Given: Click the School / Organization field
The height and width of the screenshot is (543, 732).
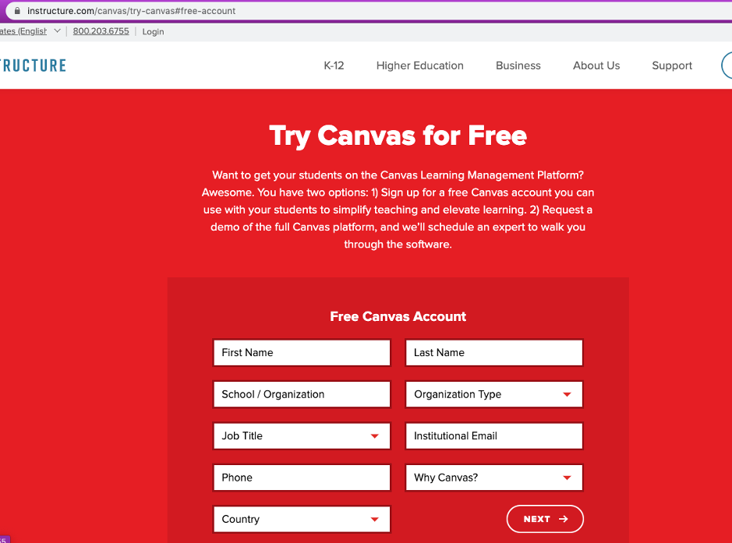Looking at the screenshot, I should (301, 394).
